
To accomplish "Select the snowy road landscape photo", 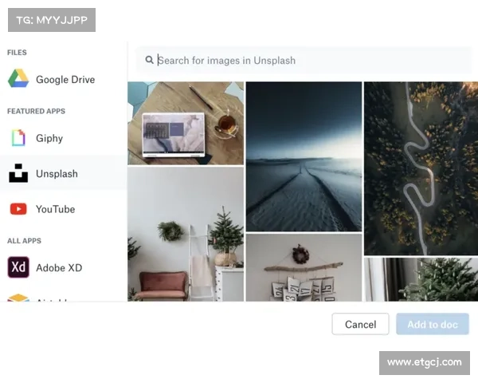I will pyautogui.click(x=304, y=156).
